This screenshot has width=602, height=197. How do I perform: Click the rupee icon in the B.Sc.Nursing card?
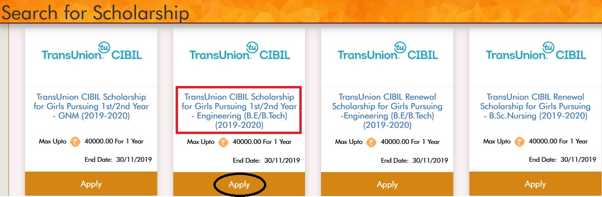[520, 142]
